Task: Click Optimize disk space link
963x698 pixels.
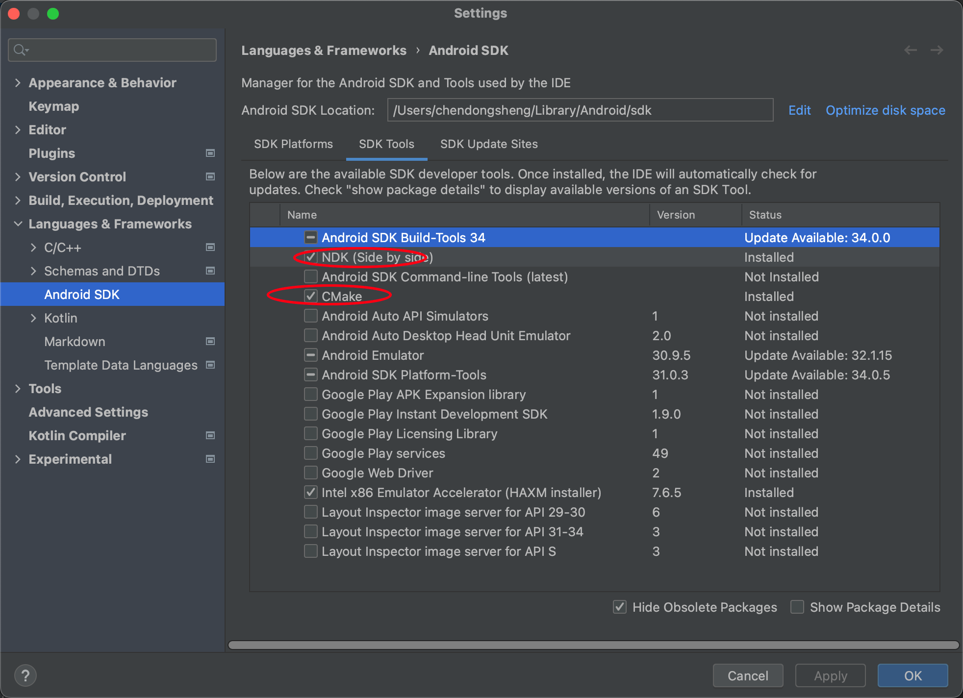Action: pos(886,110)
